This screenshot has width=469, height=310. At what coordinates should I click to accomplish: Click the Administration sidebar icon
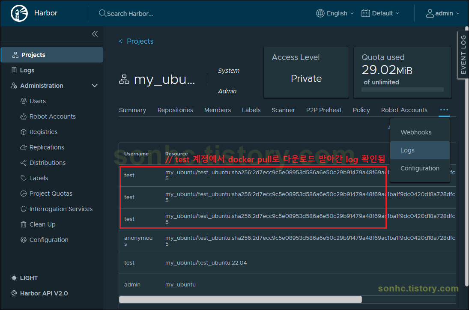pyautogui.click(x=14, y=86)
